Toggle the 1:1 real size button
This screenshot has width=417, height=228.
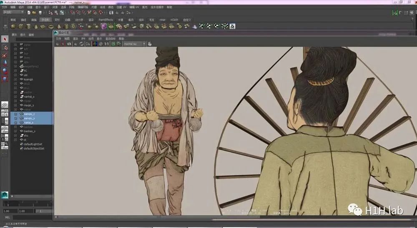(106, 44)
